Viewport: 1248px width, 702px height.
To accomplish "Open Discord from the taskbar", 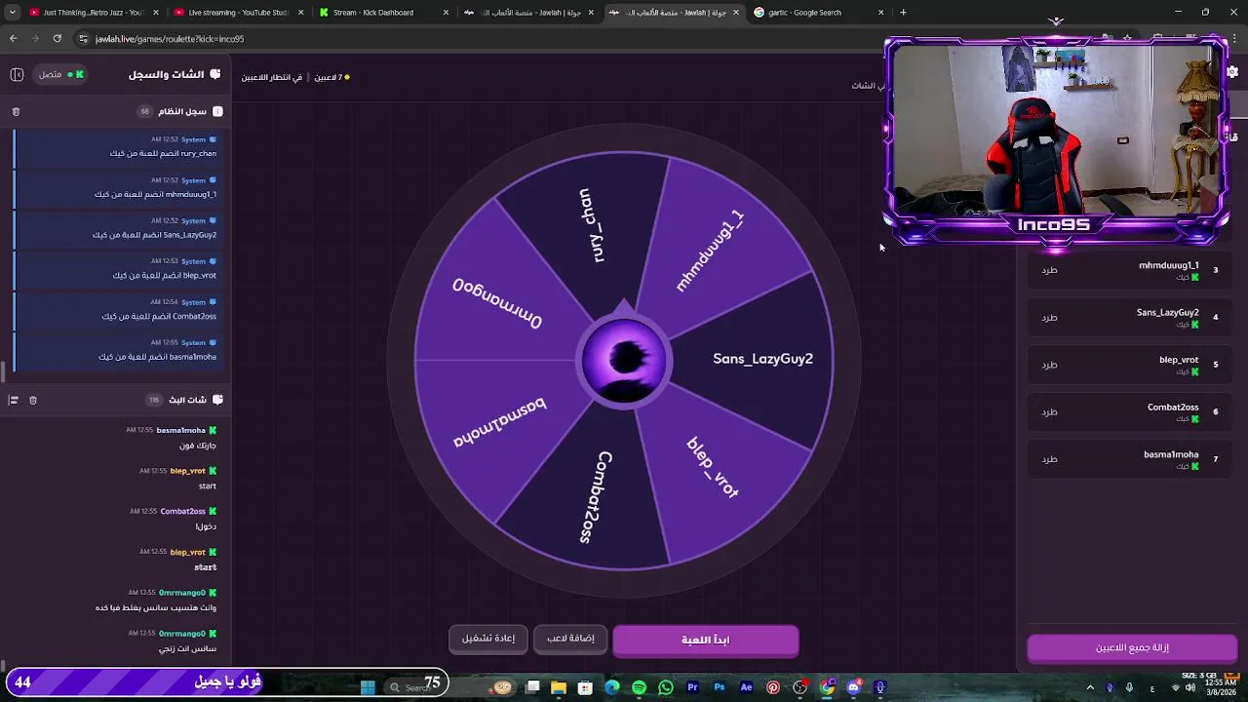I will coord(854,687).
